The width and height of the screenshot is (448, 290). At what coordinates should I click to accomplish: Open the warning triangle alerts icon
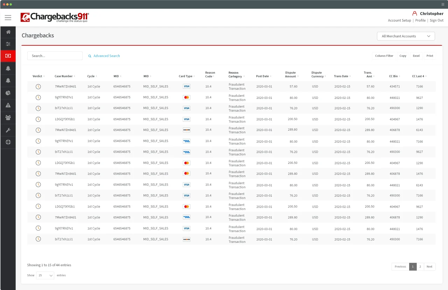[8, 105]
